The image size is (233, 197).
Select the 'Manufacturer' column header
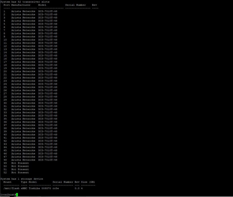tap(21, 5)
